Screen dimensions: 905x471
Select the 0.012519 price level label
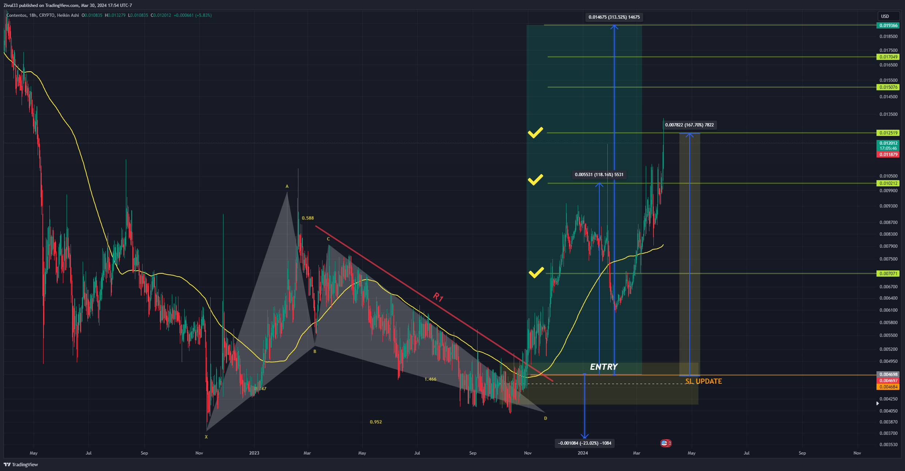pyautogui.click(x=888, y=133)
